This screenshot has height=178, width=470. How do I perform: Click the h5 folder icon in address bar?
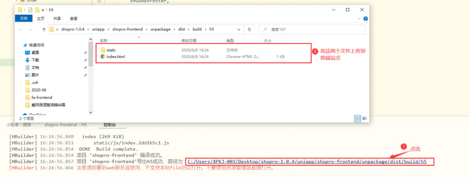pos(51,29)
